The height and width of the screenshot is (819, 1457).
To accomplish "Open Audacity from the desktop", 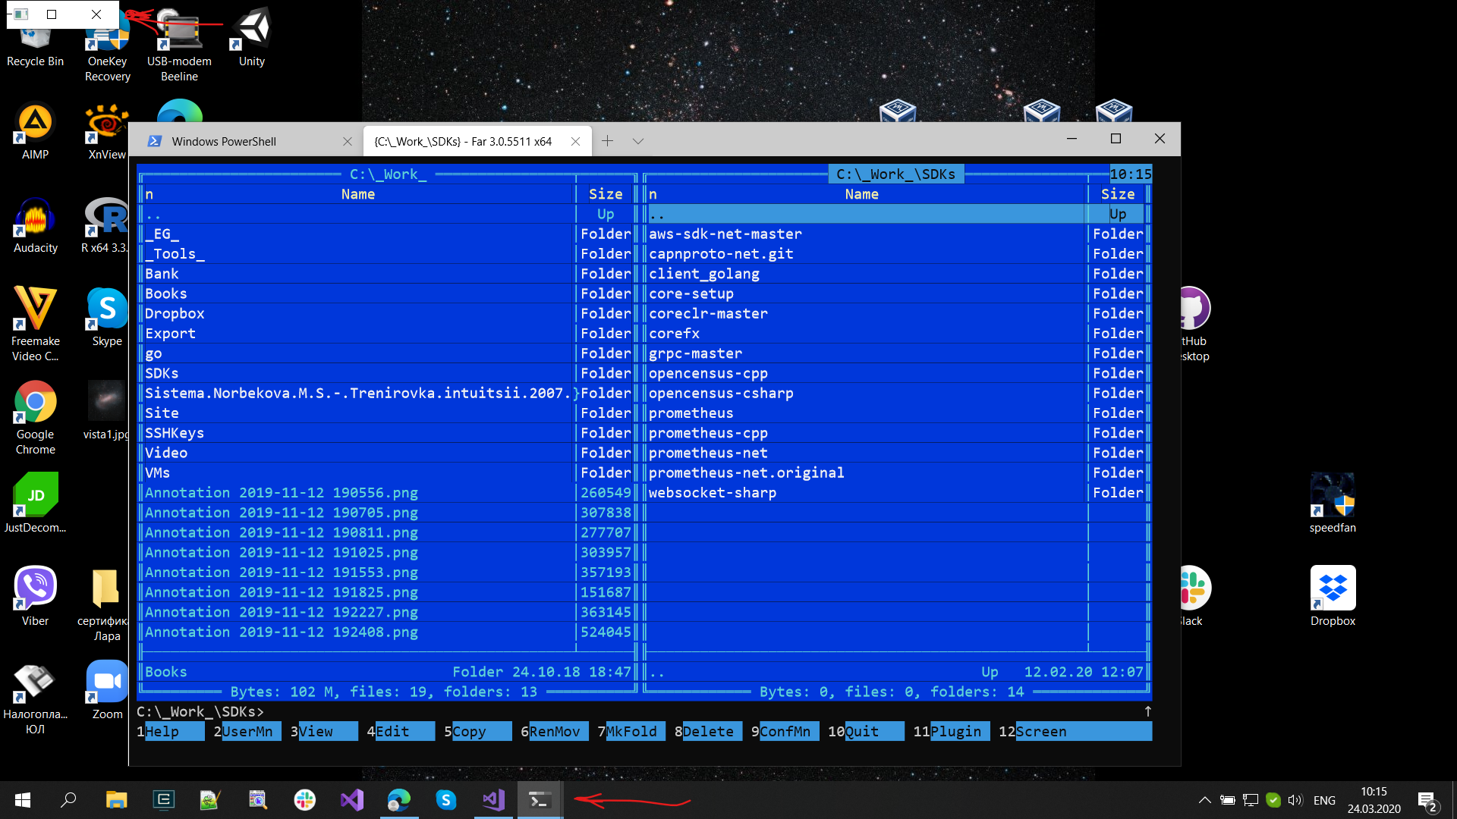I will [x=35, y=216].
